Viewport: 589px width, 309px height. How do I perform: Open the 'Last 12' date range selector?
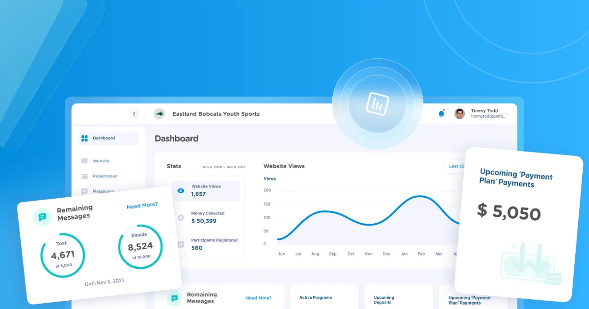[456, 166]
